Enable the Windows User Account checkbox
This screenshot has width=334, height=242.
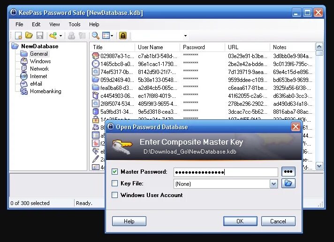coord(114,195)
